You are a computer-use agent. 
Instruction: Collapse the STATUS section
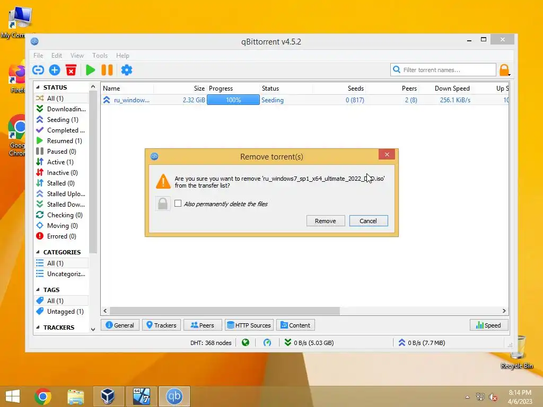tap(38, 87)
